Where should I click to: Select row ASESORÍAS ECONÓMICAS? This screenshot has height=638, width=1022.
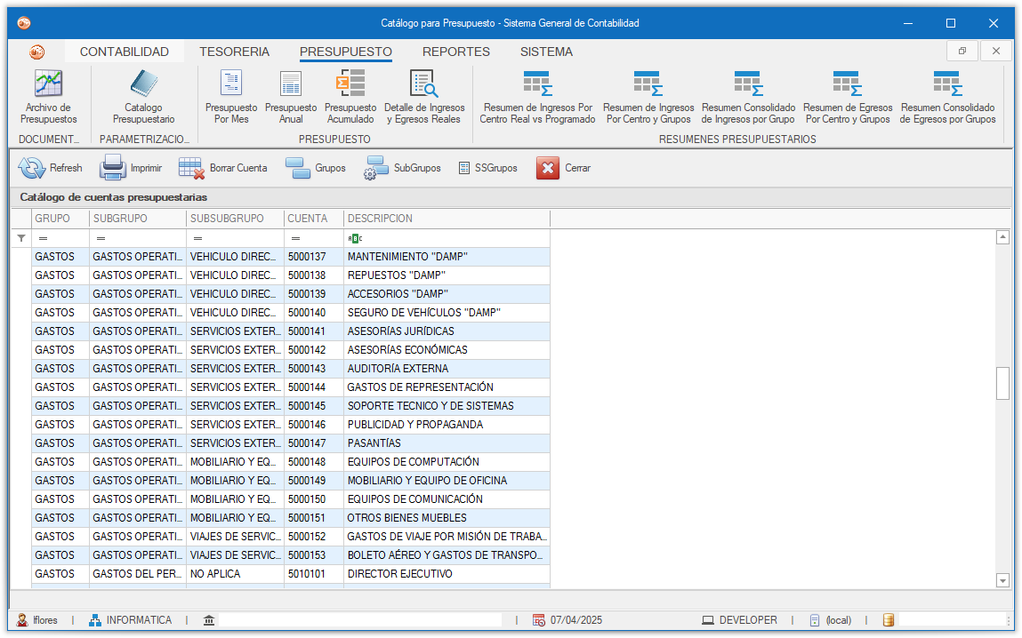pyautogui.click(x=291, y=350)
